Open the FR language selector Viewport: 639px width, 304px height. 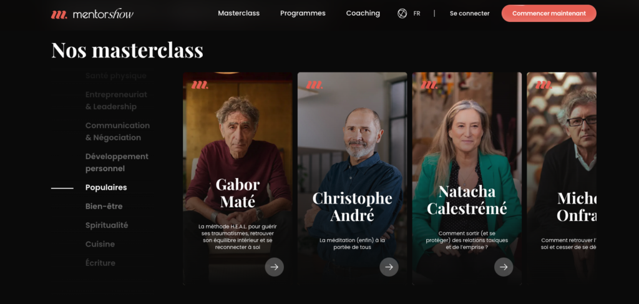(416, 14)
